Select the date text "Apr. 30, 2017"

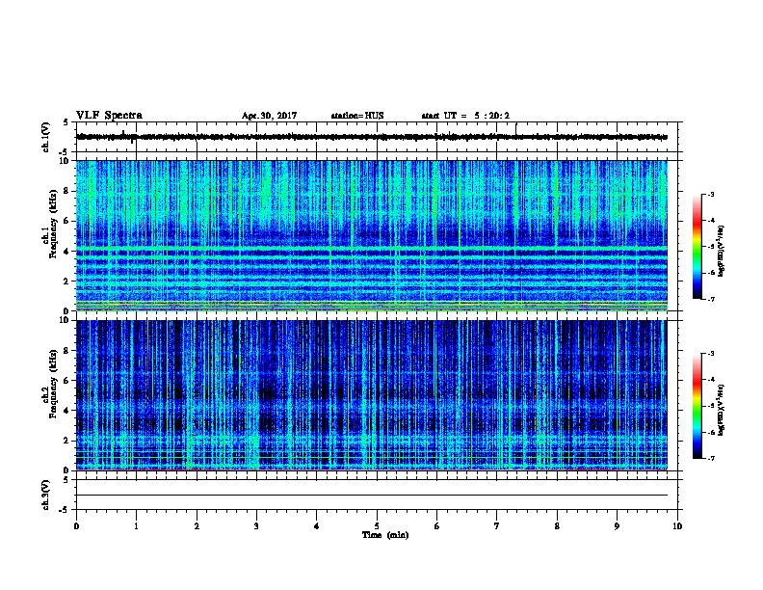[269, 116]
